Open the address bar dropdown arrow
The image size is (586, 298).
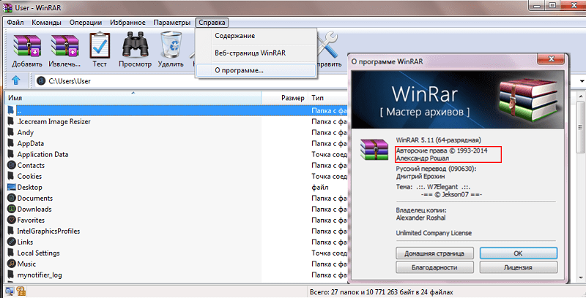pyautogui.click(x=582, y=81)
